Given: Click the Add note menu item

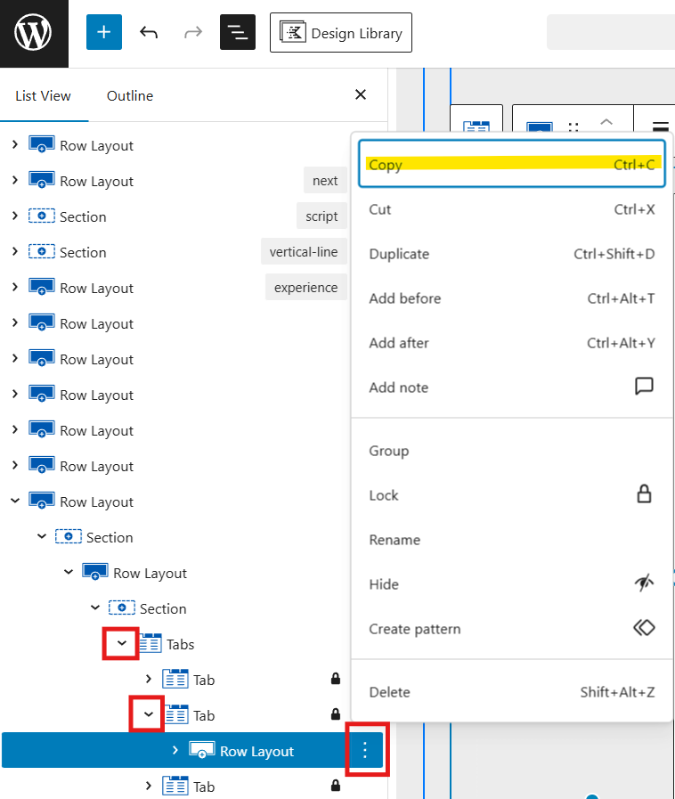Looking at the screenshot, I should point(512,387).
